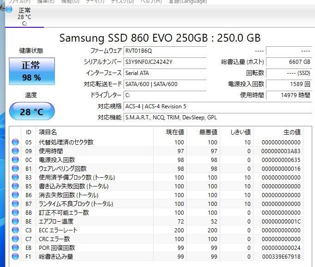Select the 訂正不可能エラー数 attribute name

coord(64,212)
